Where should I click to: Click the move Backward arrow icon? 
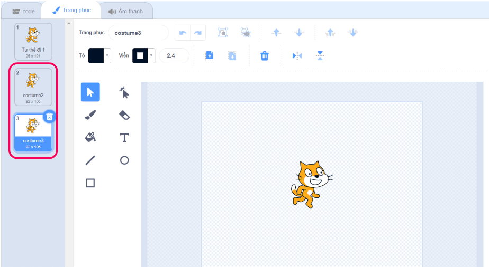pyautogui.click(x=299, y=32)
